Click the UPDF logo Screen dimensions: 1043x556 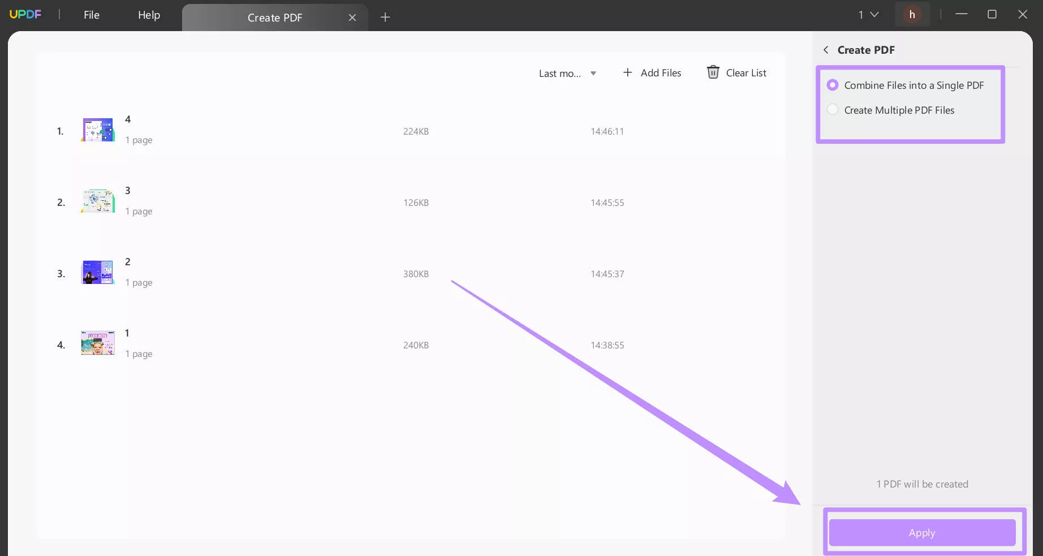pos(25,14)
